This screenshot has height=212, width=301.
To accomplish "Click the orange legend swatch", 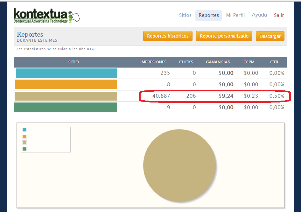I will (24, 136).
